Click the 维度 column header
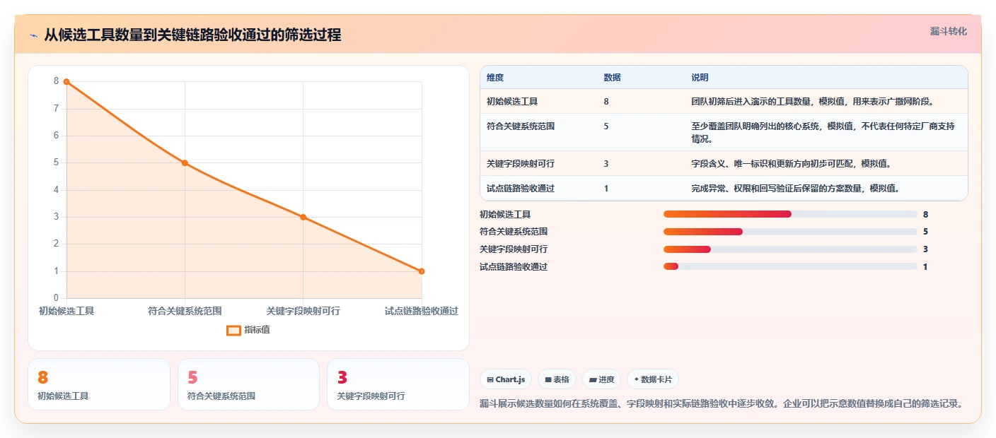Screen dimensions: 996x438 click(x=495, y=78)
